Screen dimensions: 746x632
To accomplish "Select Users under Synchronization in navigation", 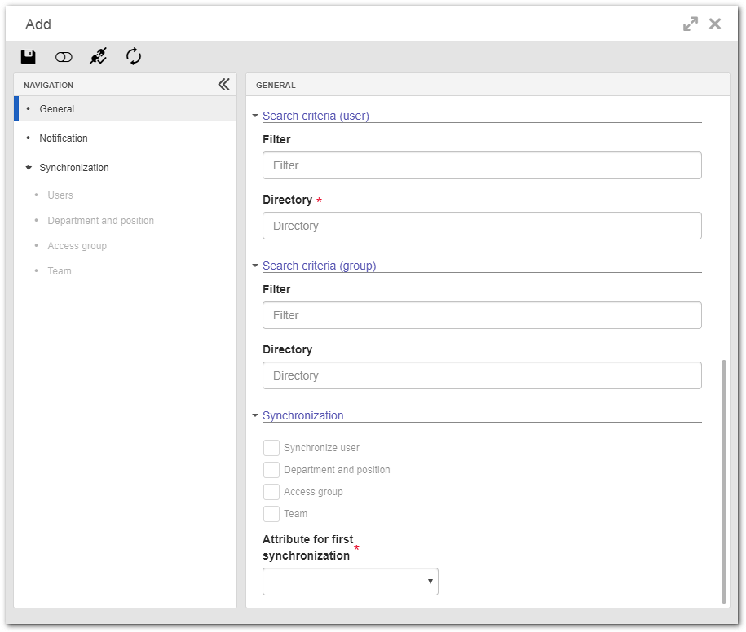I will point(60,195).
